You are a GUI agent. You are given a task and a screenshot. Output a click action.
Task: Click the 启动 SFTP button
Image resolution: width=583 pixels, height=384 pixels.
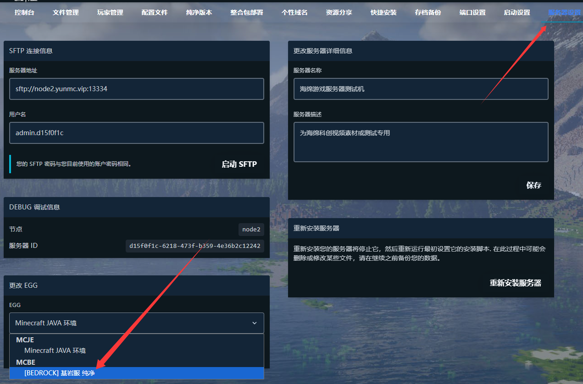pyautogui.click(x=239, y=164)
